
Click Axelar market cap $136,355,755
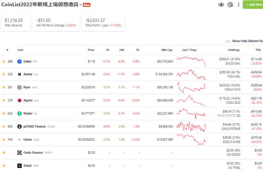point(164,74)
